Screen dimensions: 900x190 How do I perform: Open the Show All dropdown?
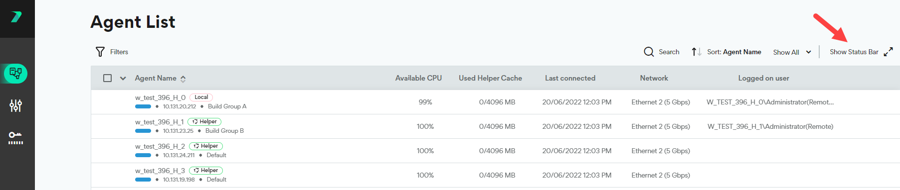[792, 52]
